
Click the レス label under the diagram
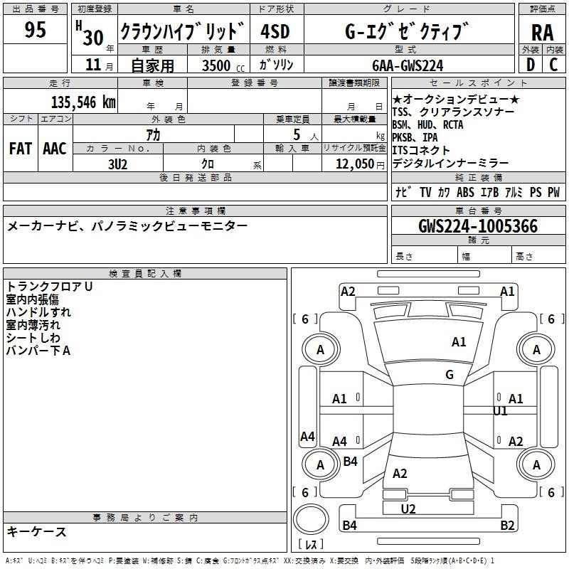tap(311, 545)
